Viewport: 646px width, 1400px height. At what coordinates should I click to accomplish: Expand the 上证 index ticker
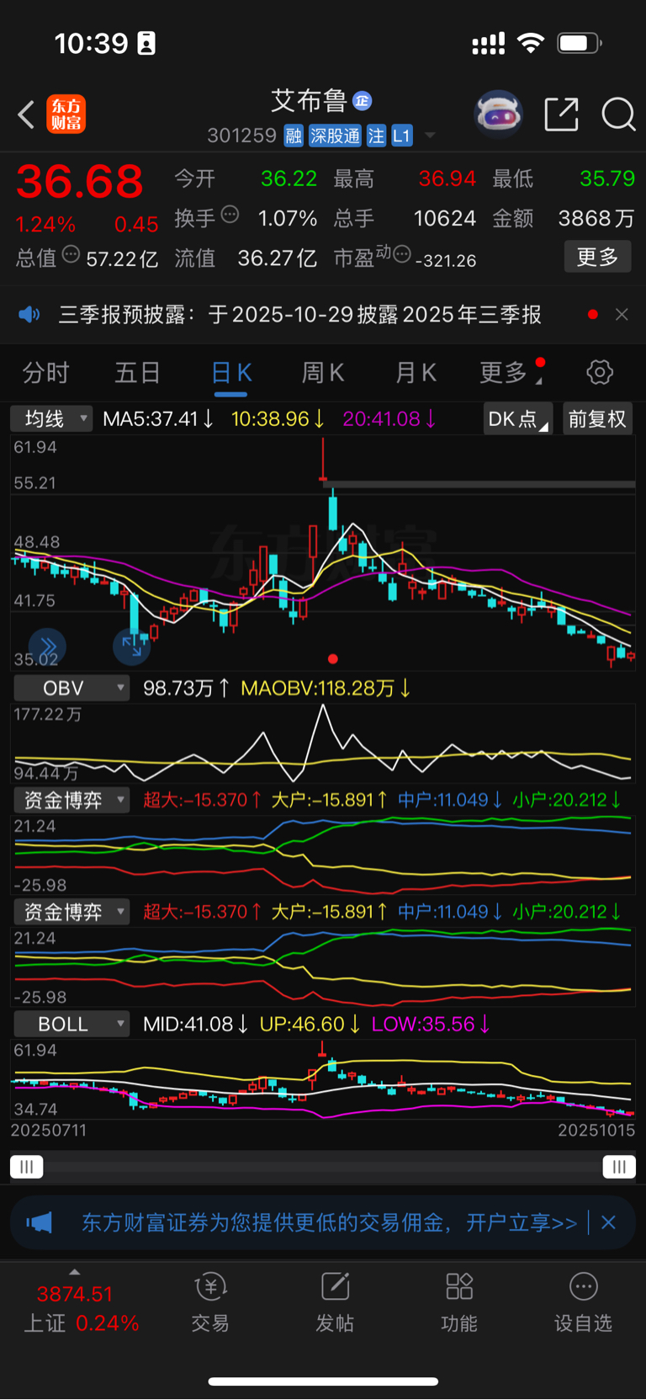click(x=75, y=1271)
